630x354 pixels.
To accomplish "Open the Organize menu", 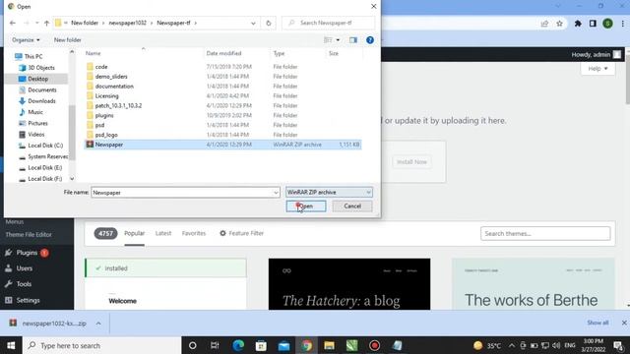I will click(x=26, y=39).
